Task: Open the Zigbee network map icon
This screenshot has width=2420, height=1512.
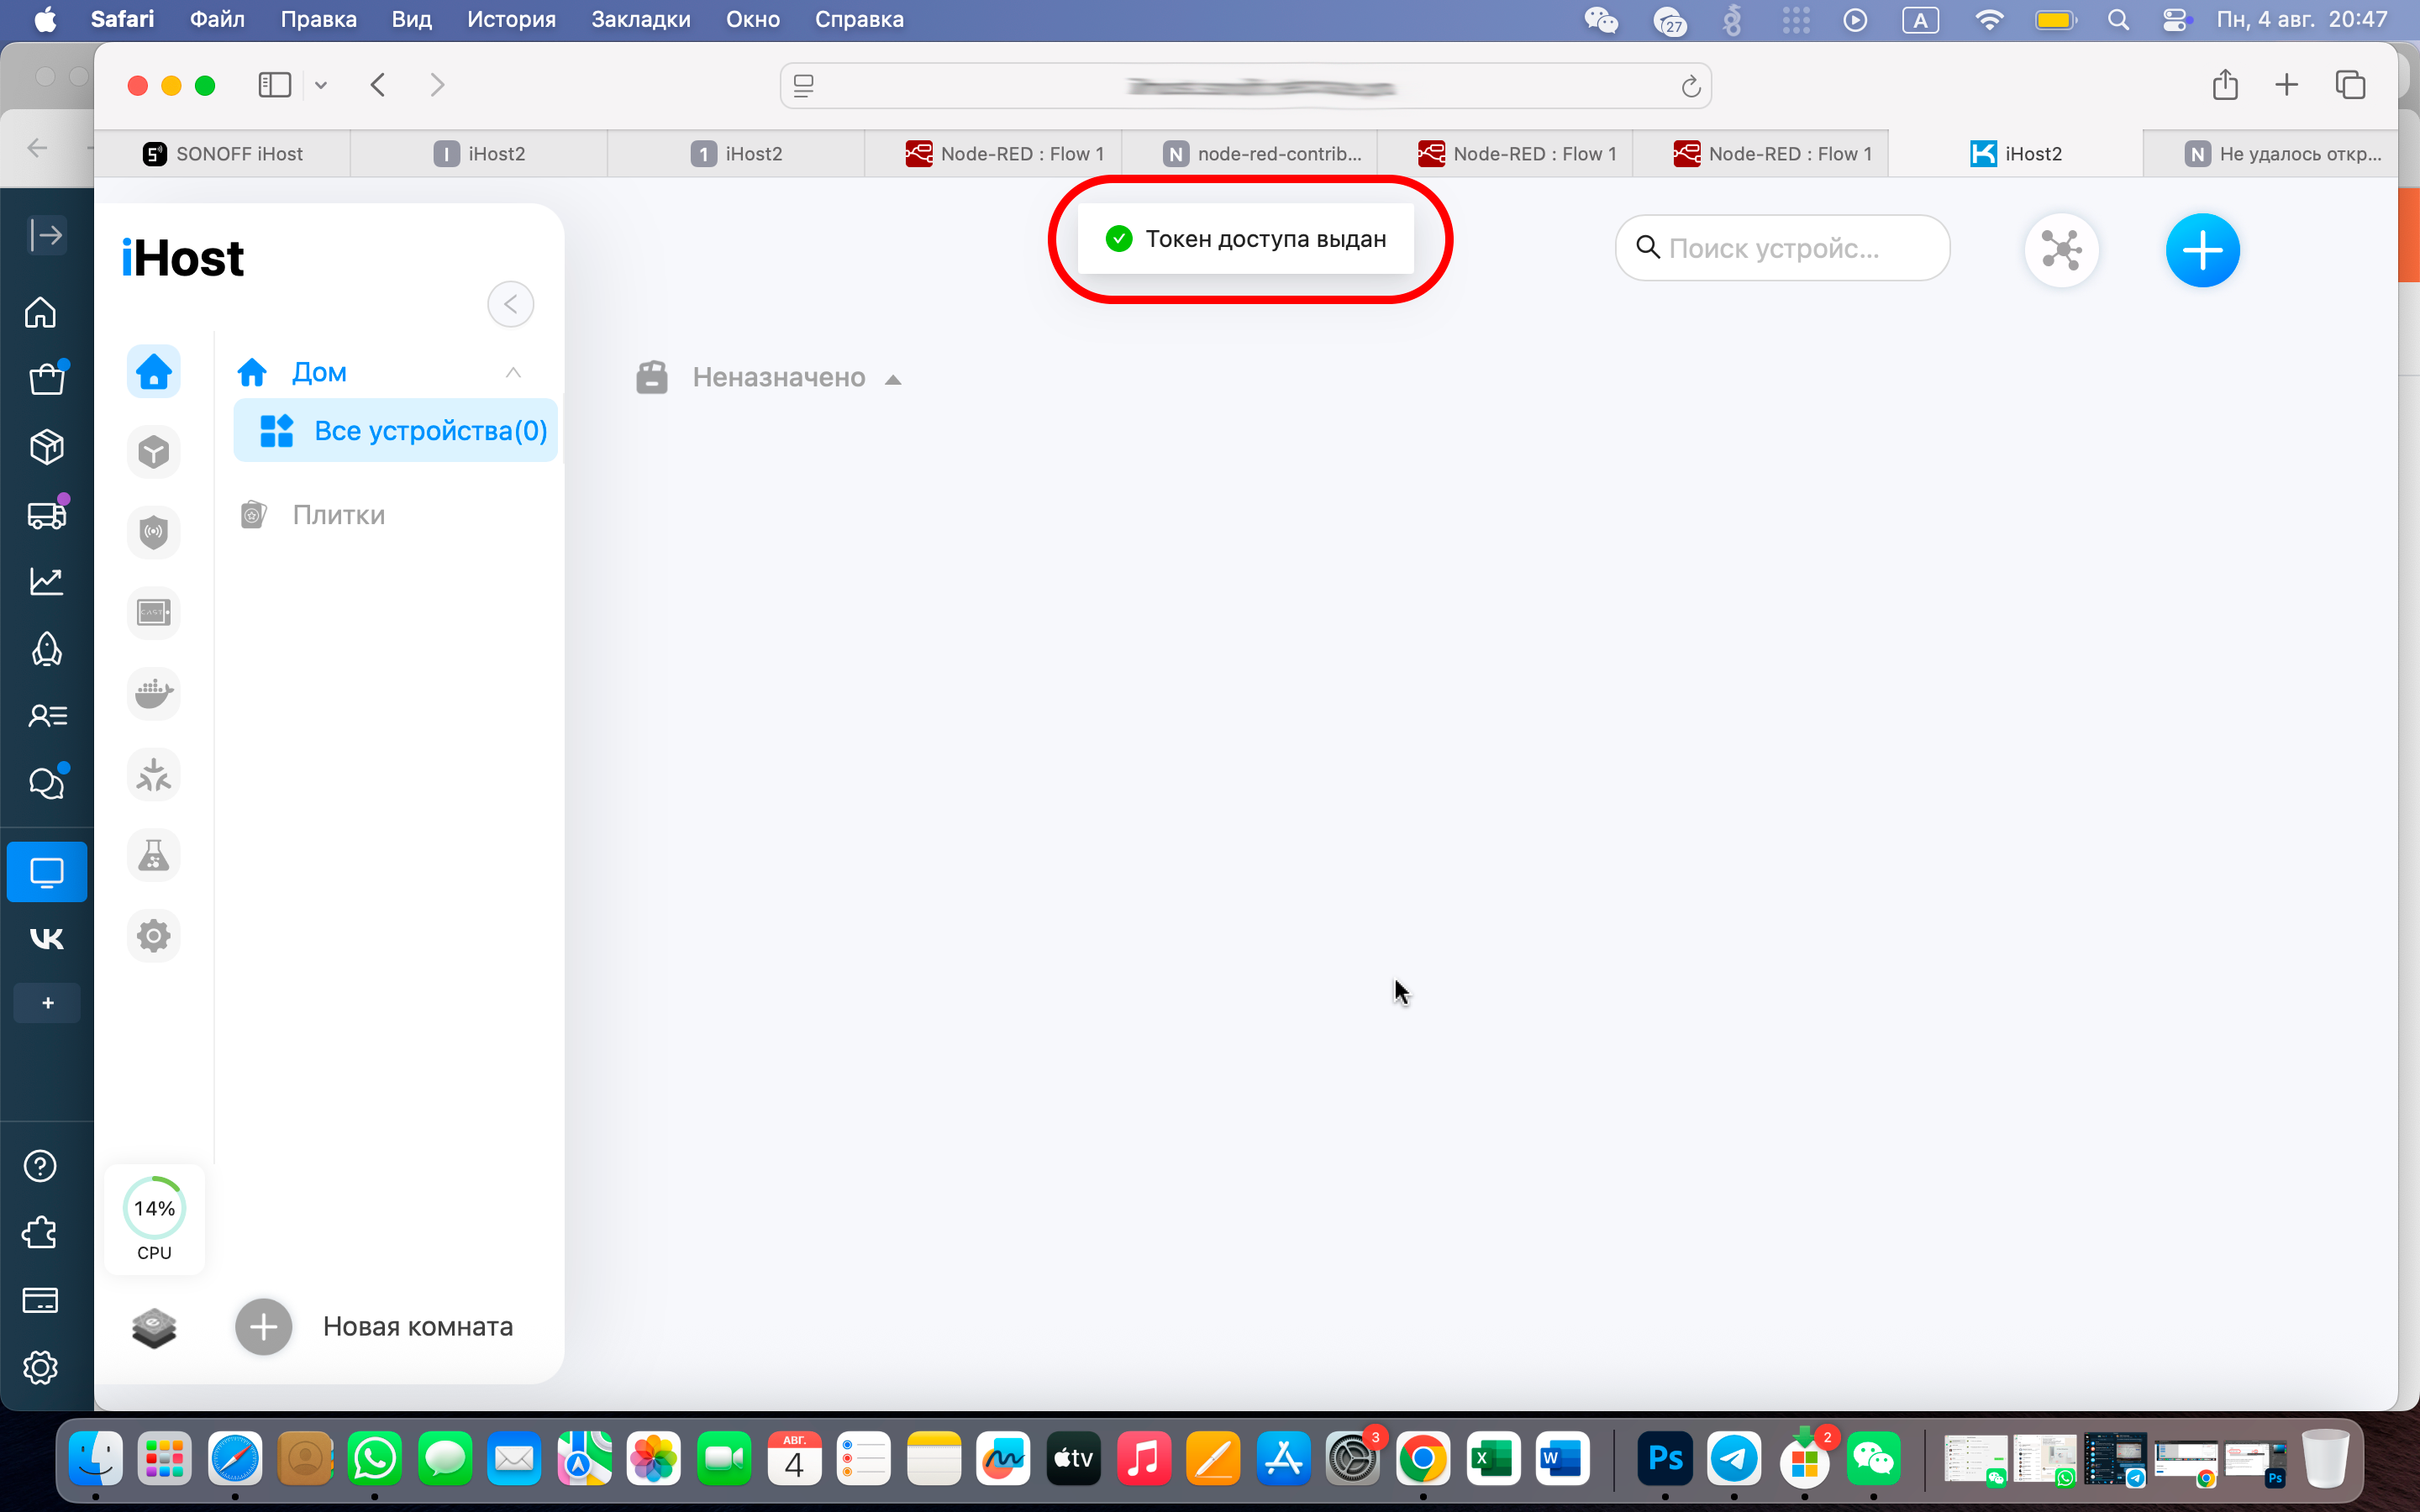Action: (2061, 250)
